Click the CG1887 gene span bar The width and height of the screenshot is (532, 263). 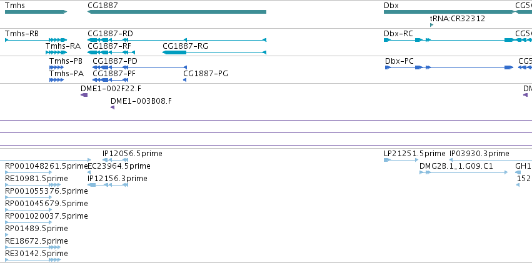[177, 12]
